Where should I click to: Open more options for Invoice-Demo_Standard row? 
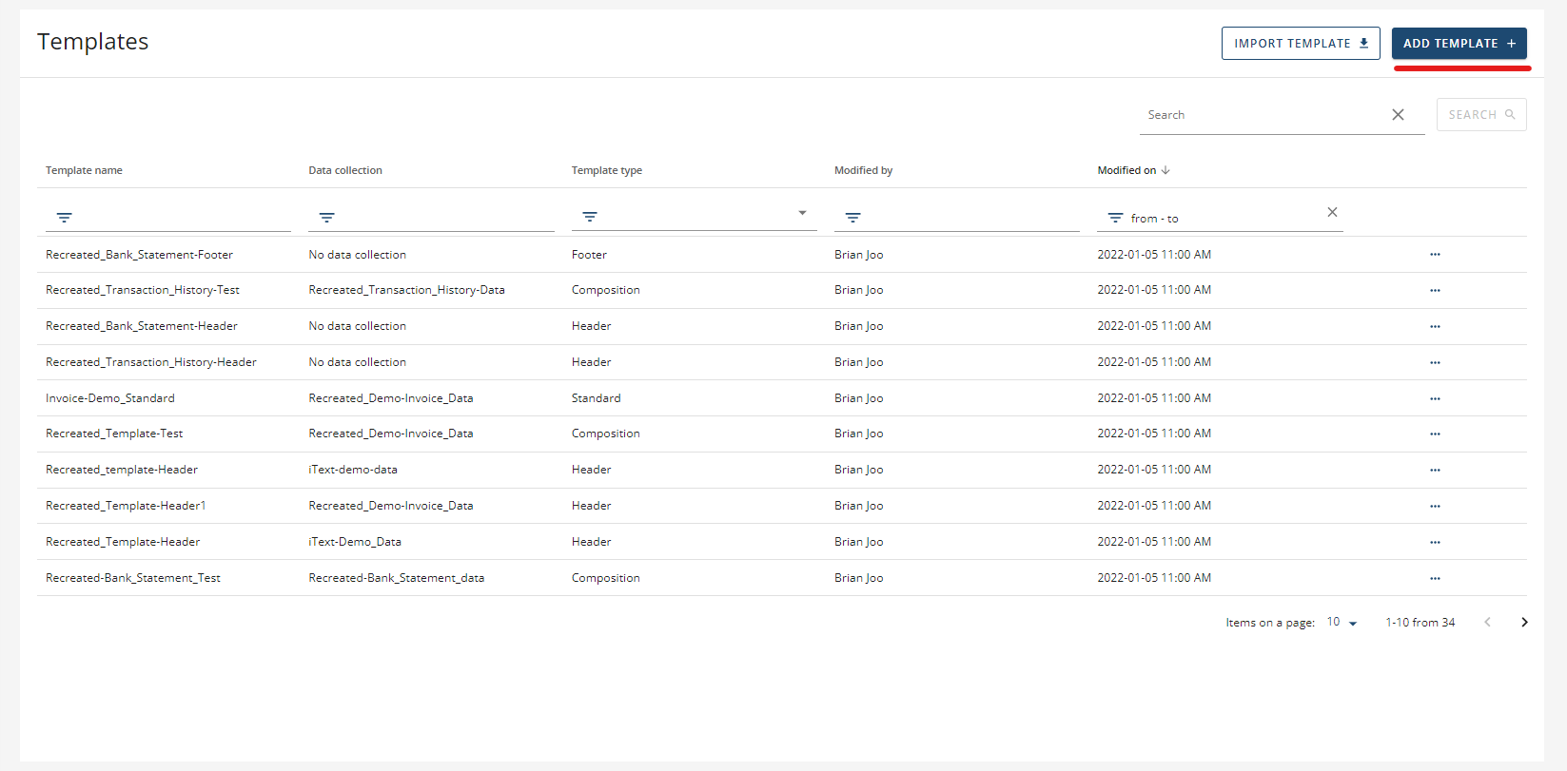point(1435,398)
